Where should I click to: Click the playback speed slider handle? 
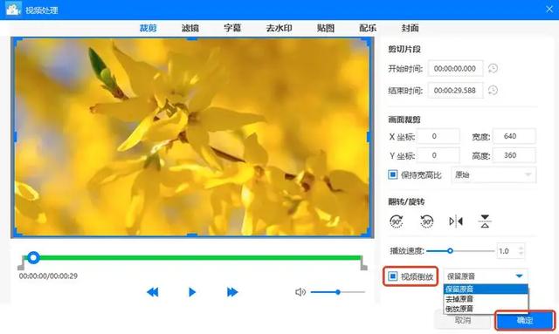[450, 251]
